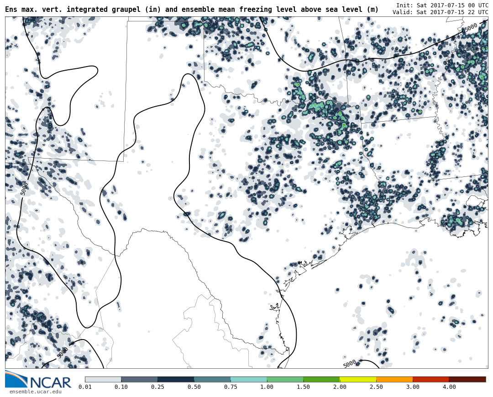Click the 5000 contour label at top right

[x=471, y=27]
